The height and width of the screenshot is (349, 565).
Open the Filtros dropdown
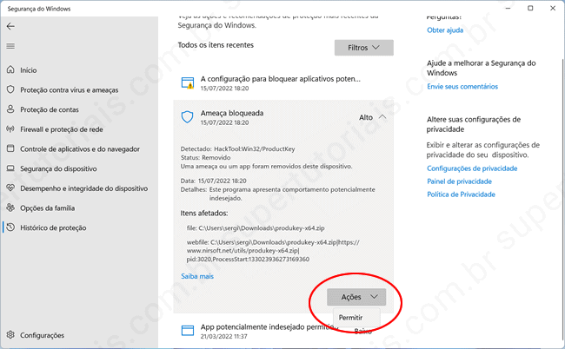[x=363, y=48]
